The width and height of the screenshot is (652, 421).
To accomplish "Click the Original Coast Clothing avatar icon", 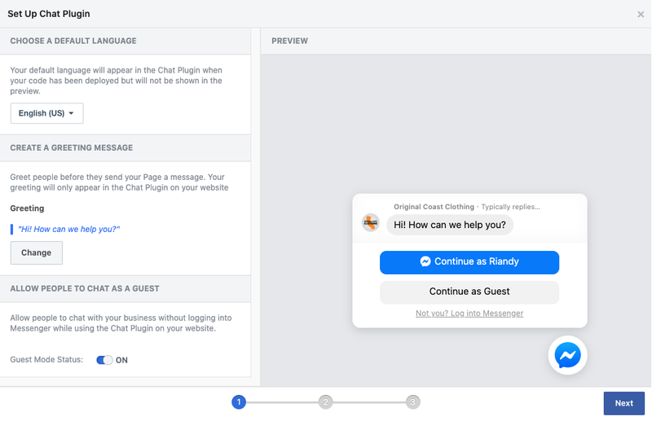I will coord(370,223).
